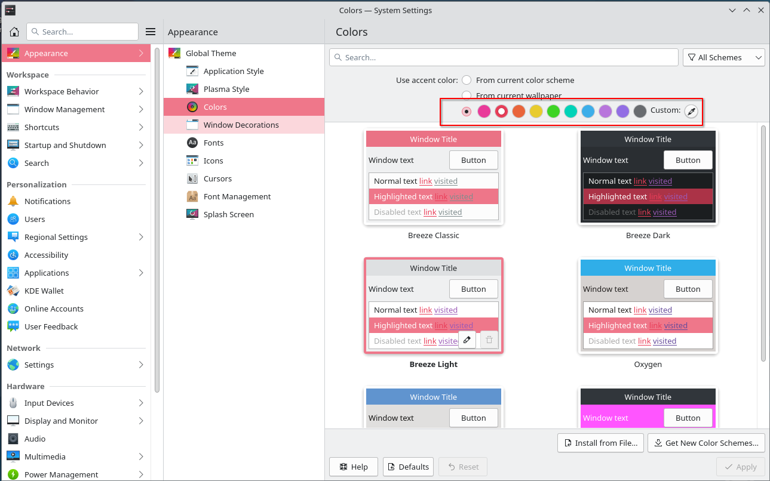The height and width of the screenshot is (481, 770).
Task: Click the color schemes search field
Action: (x=504, y=57)
